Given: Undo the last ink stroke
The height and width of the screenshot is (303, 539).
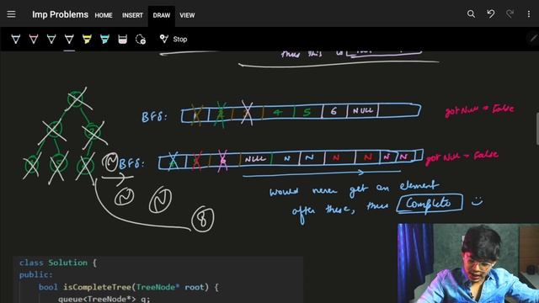Looking at the screenshot, I should [490, 13].
